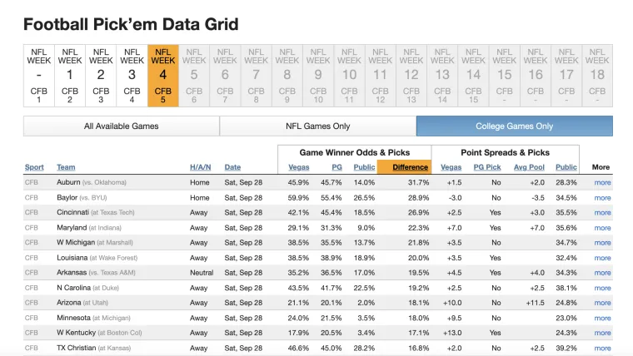Viewport: 633px width, 356px height.
Task: Expand more details for the Cincinnati row
Action: tap(602, 212)
